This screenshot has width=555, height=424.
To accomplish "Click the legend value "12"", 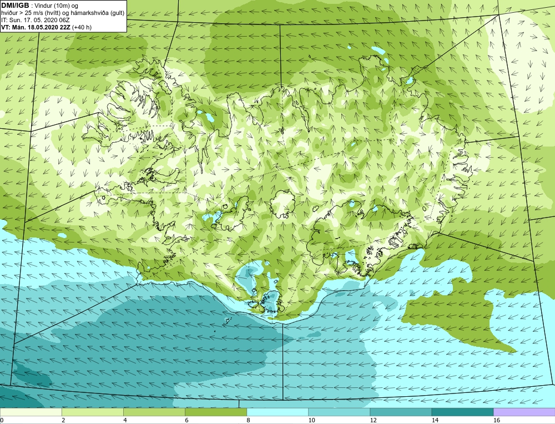I will point(373,420).
